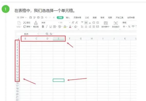Toggle italic formatting
Image resolution: width=146 pixels, height=101 pixels.
point(47,27)
